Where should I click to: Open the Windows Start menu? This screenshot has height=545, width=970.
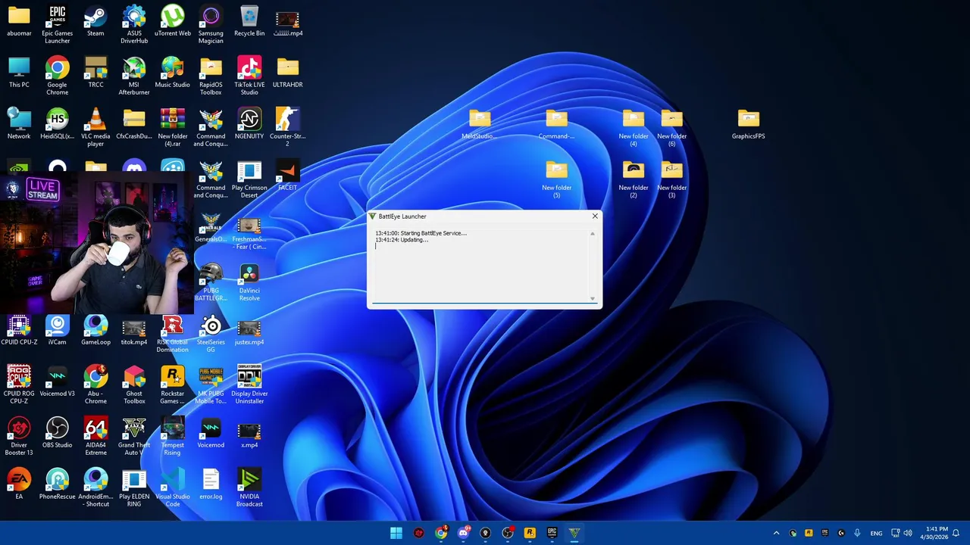pos(396,533)
